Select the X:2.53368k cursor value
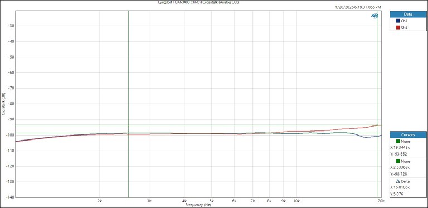The width and height of the screenshot is (428, 208). click(401, 167)
